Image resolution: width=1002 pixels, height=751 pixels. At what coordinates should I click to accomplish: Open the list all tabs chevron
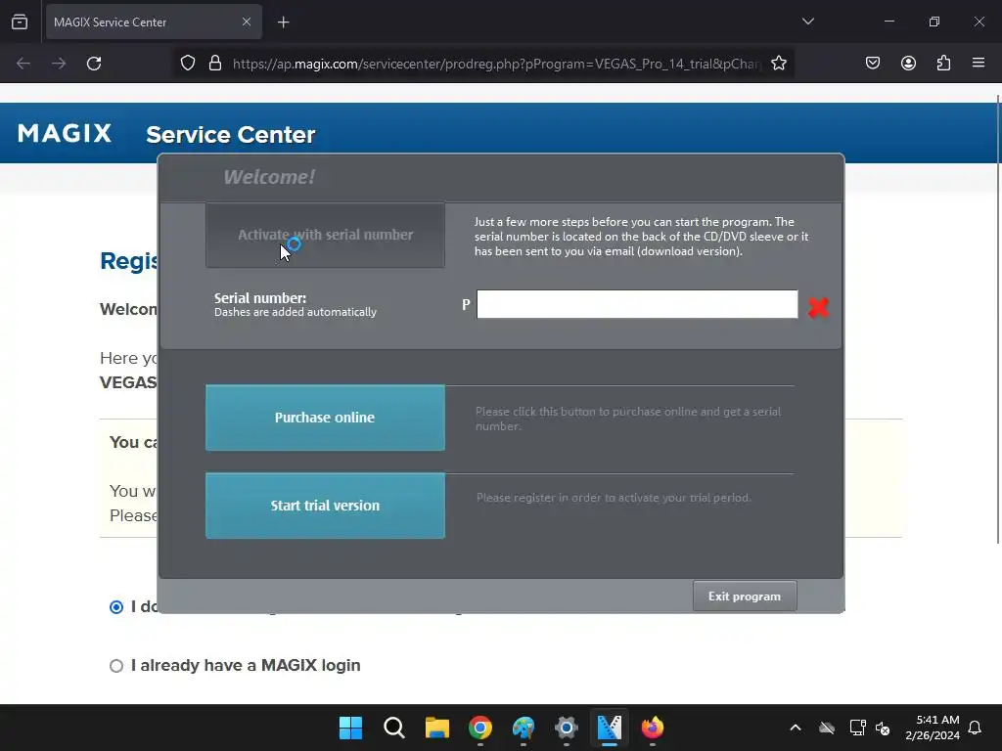pyautogui.click(x=807, y=22)
